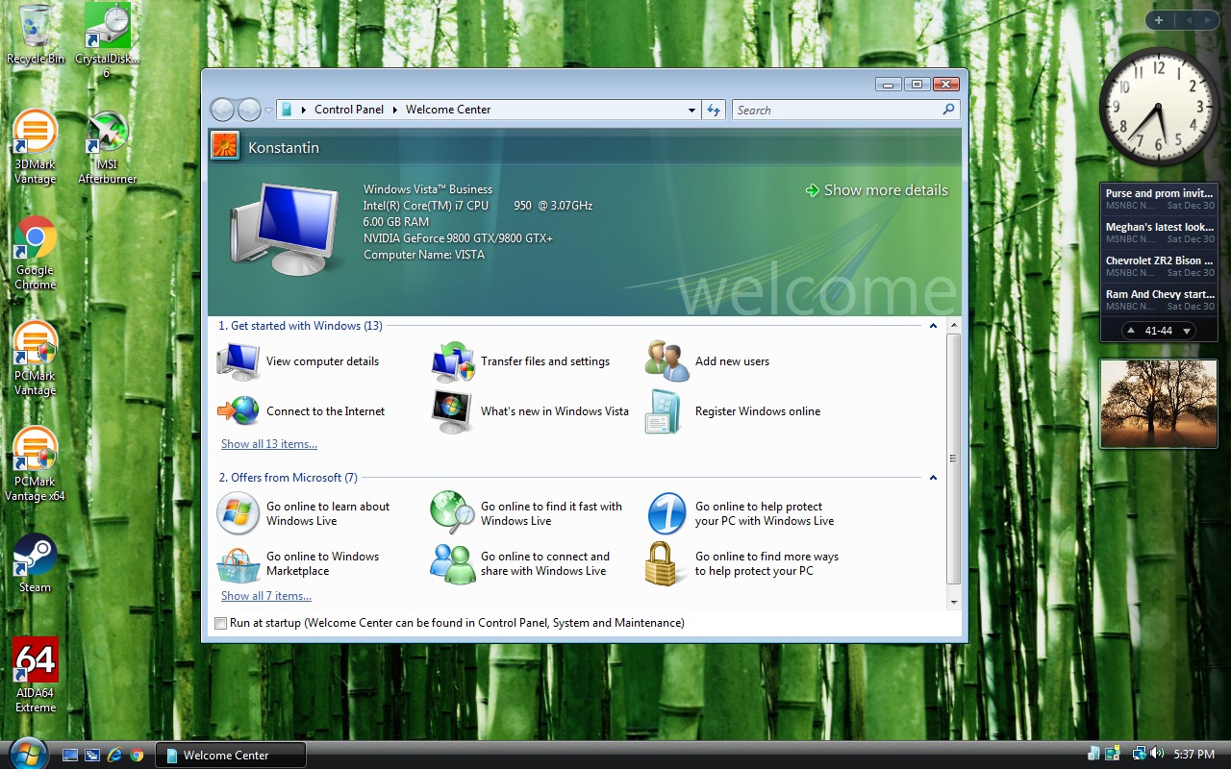Viewport: 1231px width, 769px height.
Task: Add gadgets with the sidebar plus button
Action: tap(1159, 20)
